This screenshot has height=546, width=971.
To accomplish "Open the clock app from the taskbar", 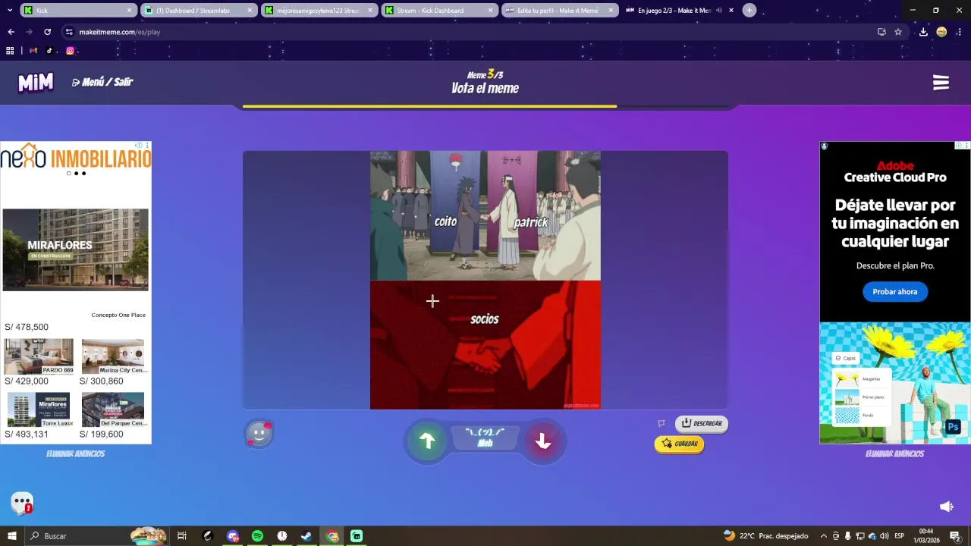I will coord(282,536).
